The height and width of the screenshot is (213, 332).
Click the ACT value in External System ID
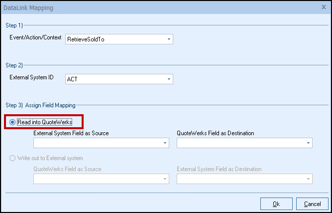114,79
